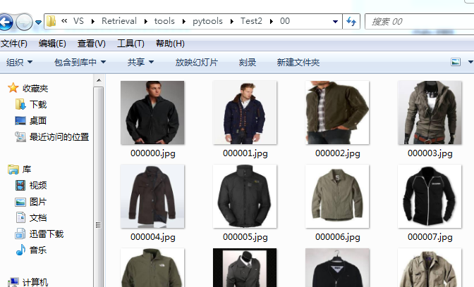Expand the arrow after tools breadcrumb
This screenshot has height=287, width=474.
point(184,21)
